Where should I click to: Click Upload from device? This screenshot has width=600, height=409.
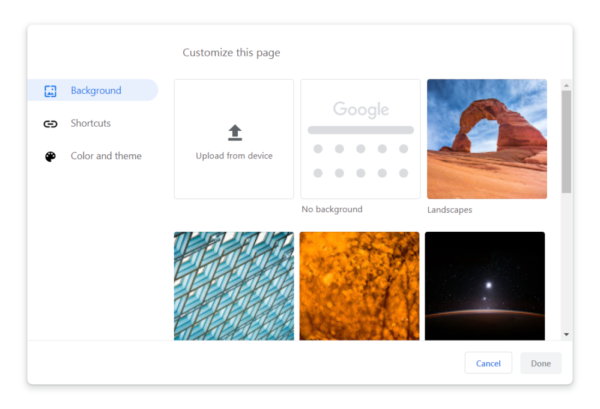234,139
